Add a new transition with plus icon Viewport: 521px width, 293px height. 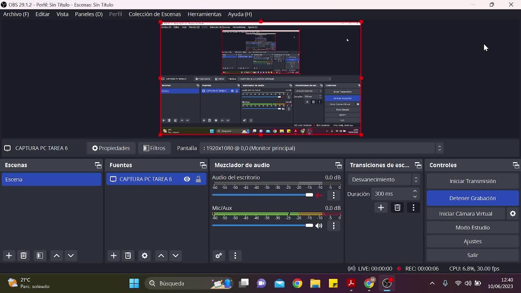click(381, 208)
